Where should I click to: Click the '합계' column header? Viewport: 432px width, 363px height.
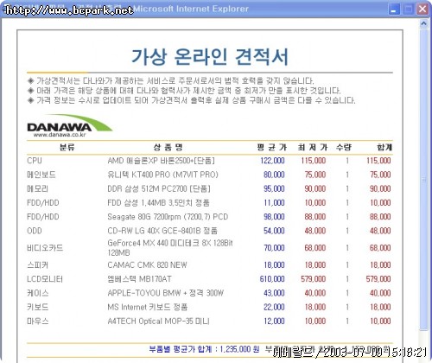384,148
